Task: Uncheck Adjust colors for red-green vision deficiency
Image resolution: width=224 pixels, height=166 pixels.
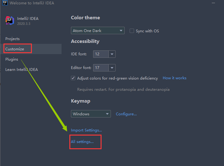Action: coord(73,78)
